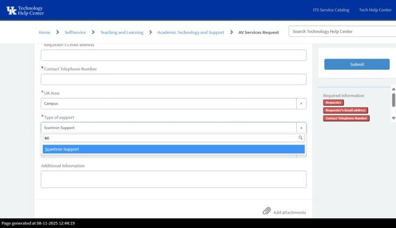
Task: Click chevron after Teaching and Learning
Action: pos(150,32)
